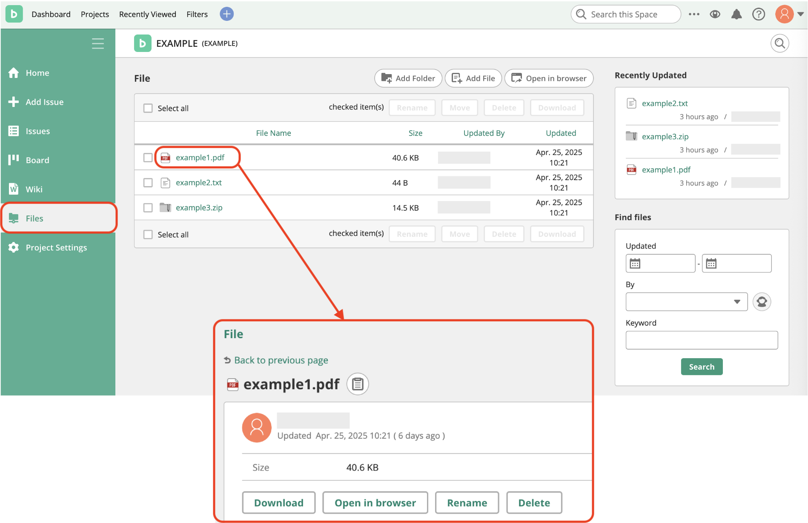Click zip icon of example3.zip row

(165, 207)
